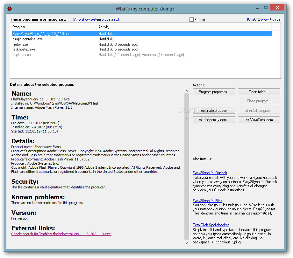Select FlashPlayerPlugin_11_5_502_110.exe row
The height and width of the screenshot is (258, 293).
pyautogui.click(x=141, y=34)
